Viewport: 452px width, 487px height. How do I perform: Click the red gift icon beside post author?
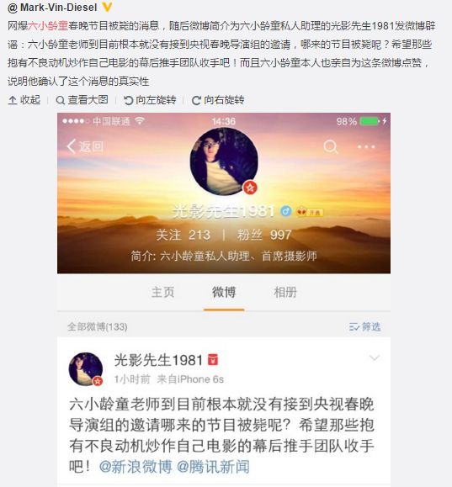click(x=213, y=360)
